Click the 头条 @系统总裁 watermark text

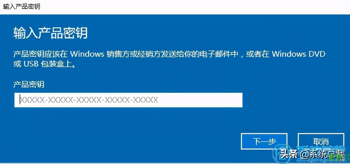(313, 154)
